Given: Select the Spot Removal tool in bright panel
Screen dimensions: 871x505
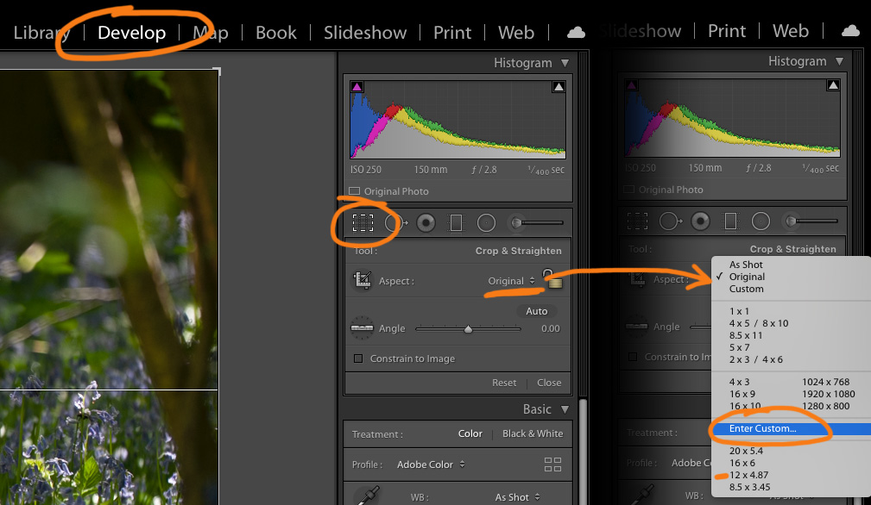Looking at the screenshot, I should point(395,223).
